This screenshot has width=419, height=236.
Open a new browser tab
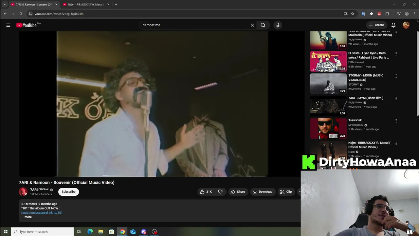116,4
